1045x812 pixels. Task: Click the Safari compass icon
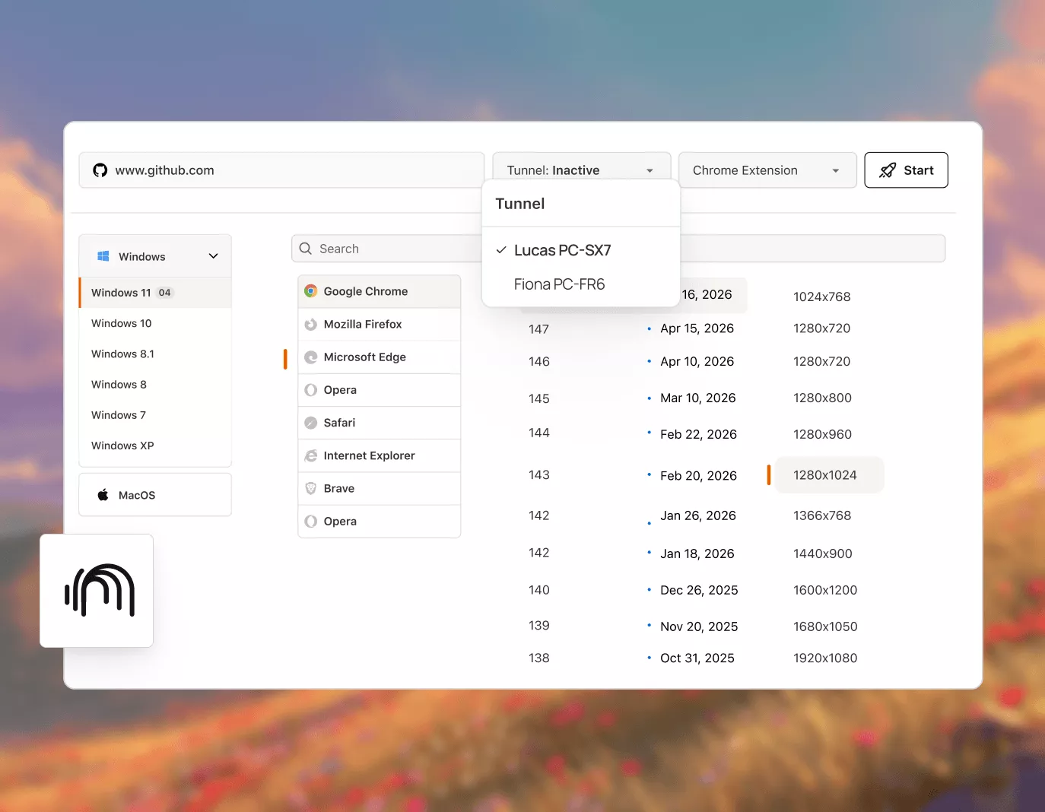pyautogui.click(x=311, y=423)
